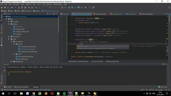Click the UTF-8 encoding status widget
The image size is (171, 96).
point(151,90)
